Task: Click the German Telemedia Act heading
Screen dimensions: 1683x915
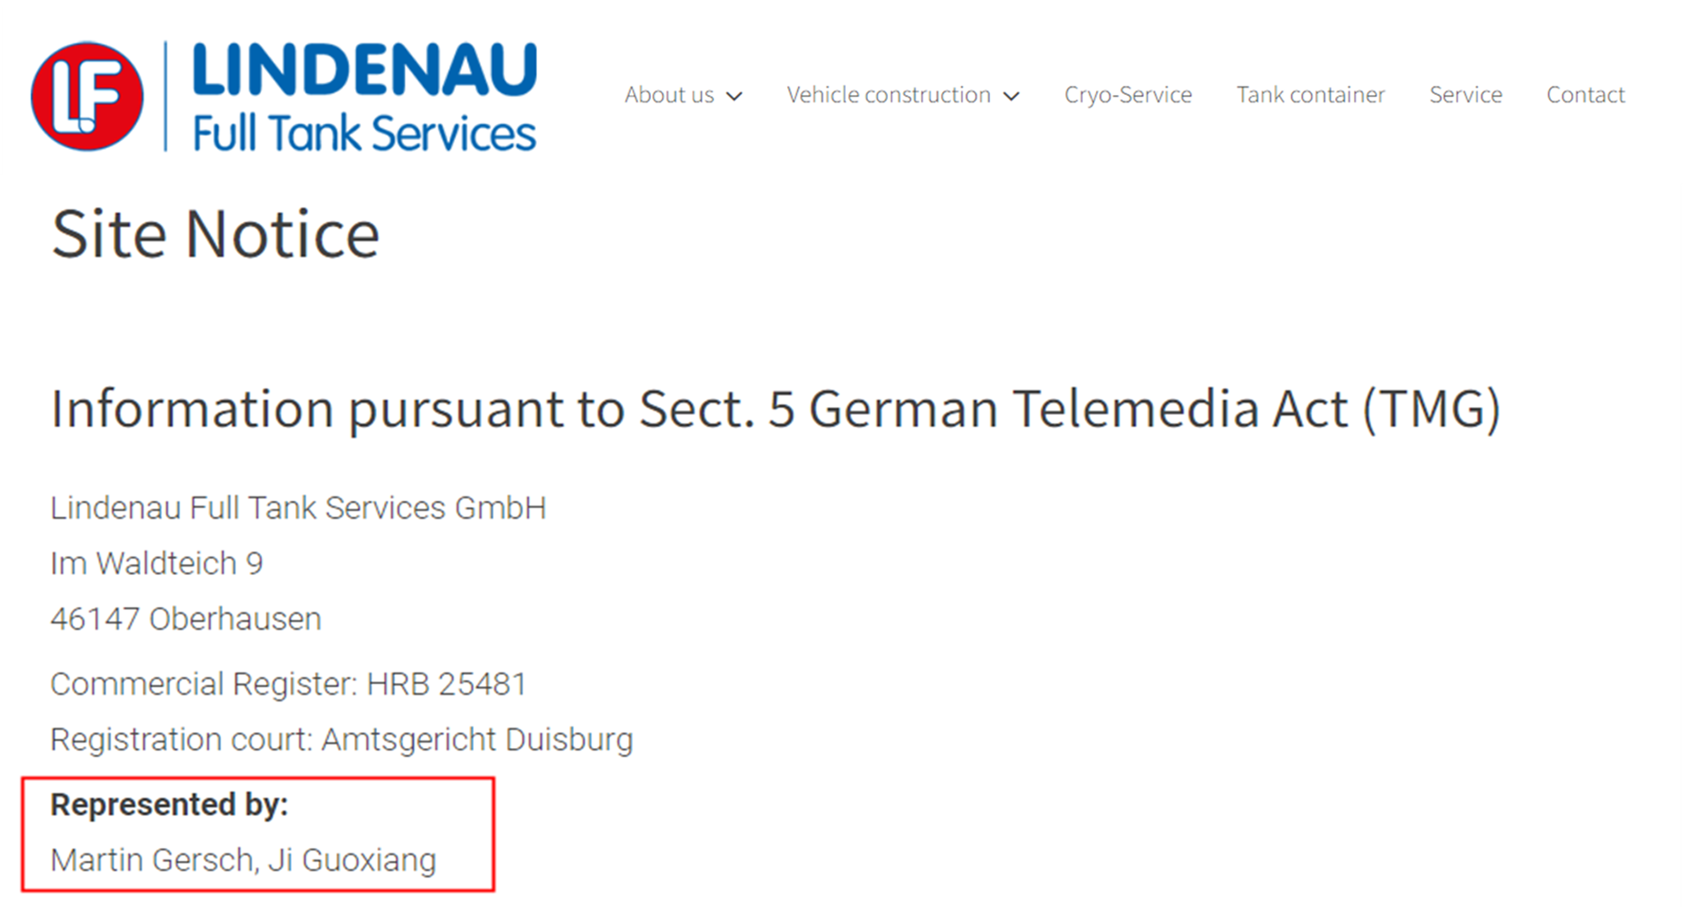Action: click(776, 409)
